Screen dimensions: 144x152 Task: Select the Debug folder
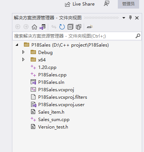(x=45, y=53)
